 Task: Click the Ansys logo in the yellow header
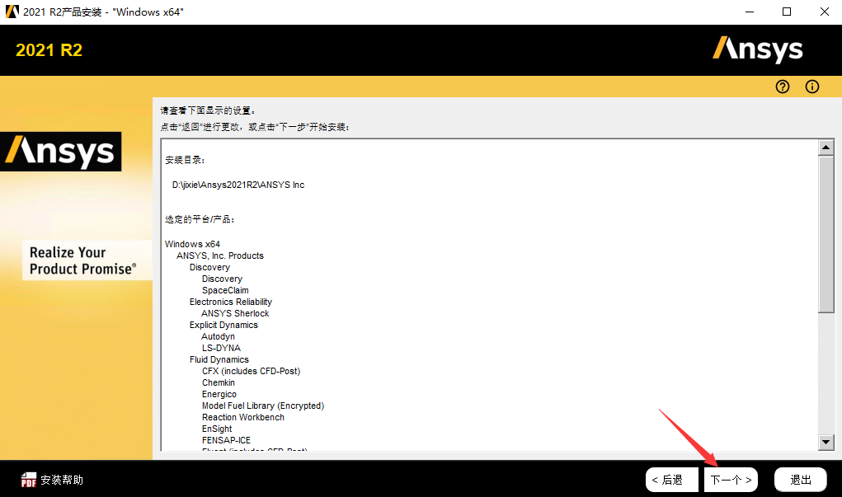click(756, 49)
